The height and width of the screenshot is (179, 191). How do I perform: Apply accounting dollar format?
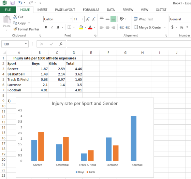[172, 27]
